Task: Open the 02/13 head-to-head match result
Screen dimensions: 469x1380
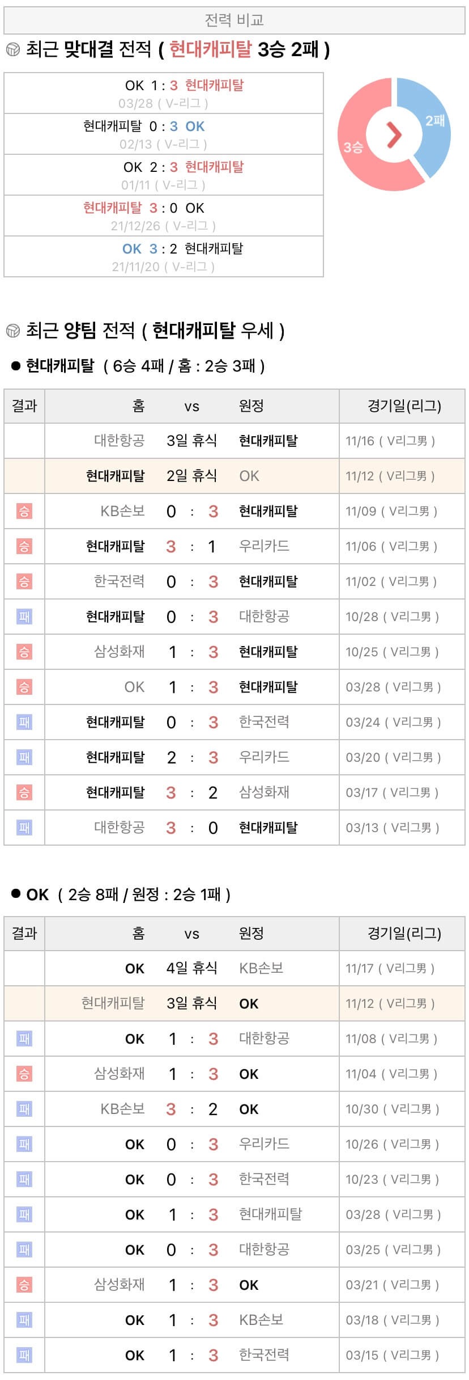Action: tap(164, 134)
